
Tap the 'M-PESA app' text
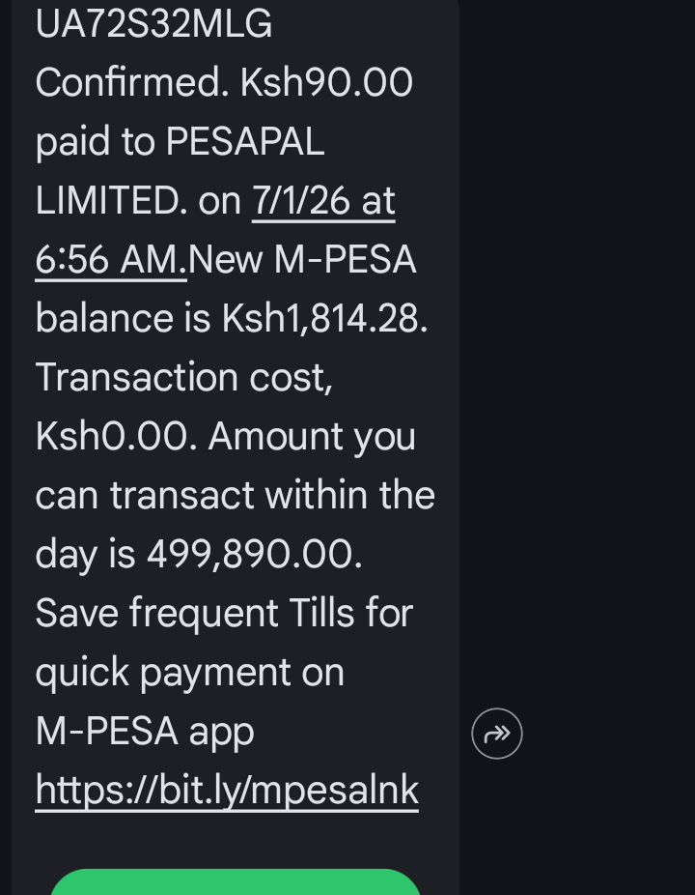(145, 731)
